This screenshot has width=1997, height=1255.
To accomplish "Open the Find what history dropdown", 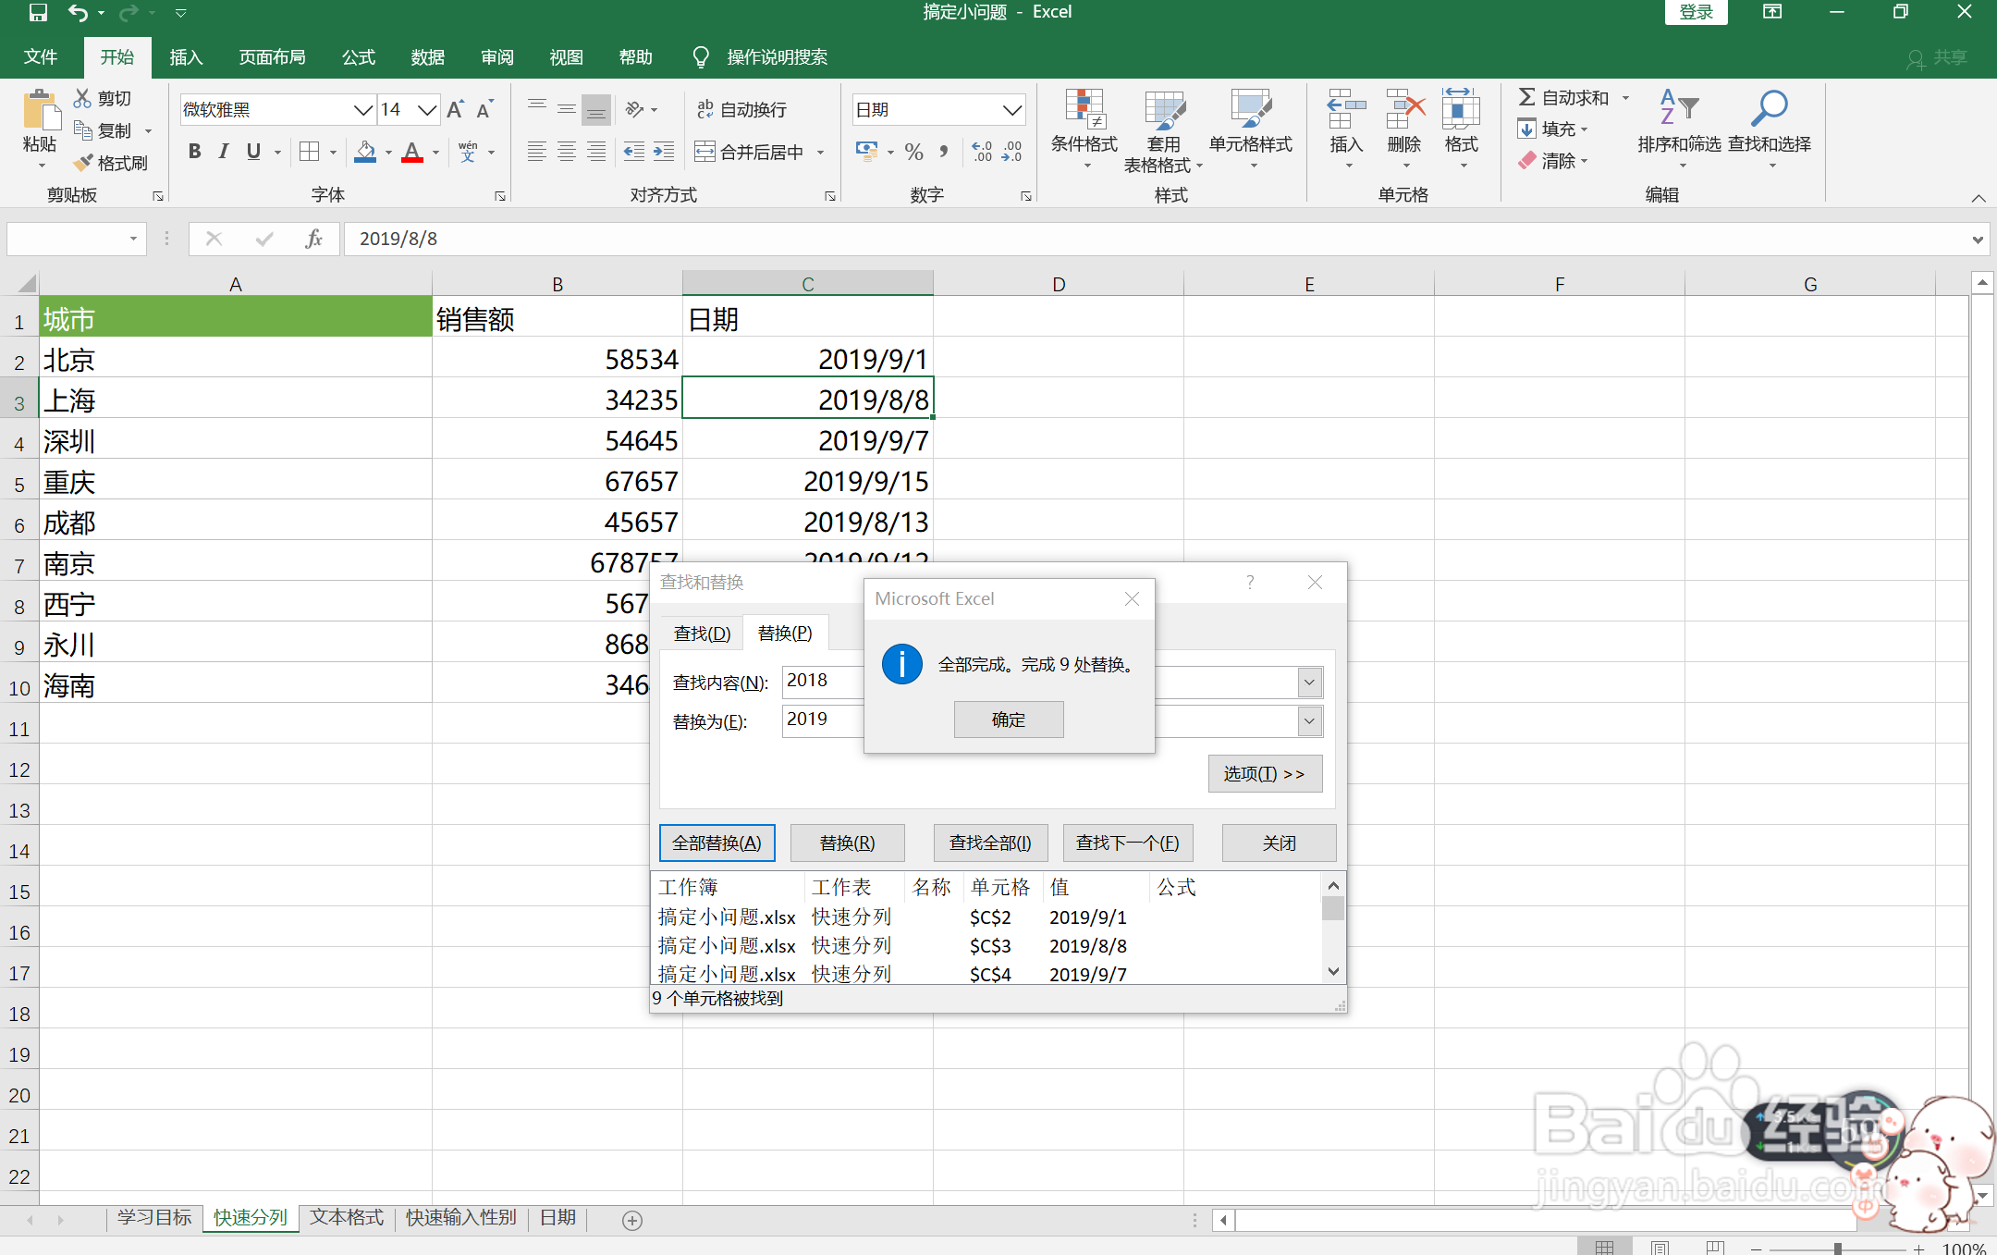I will pyautogui.click(x=1309, y=683).
